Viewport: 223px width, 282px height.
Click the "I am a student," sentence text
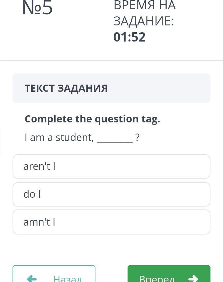(x=59, y=137)
